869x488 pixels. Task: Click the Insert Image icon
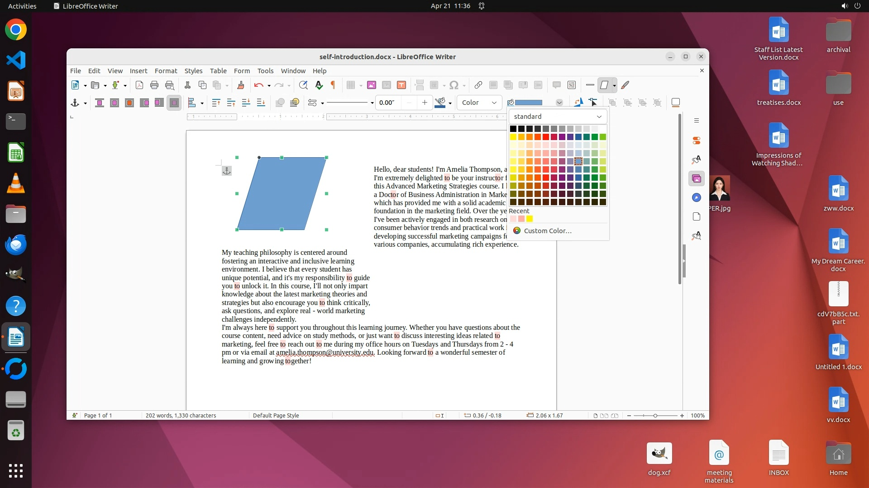tap(371, 85)
